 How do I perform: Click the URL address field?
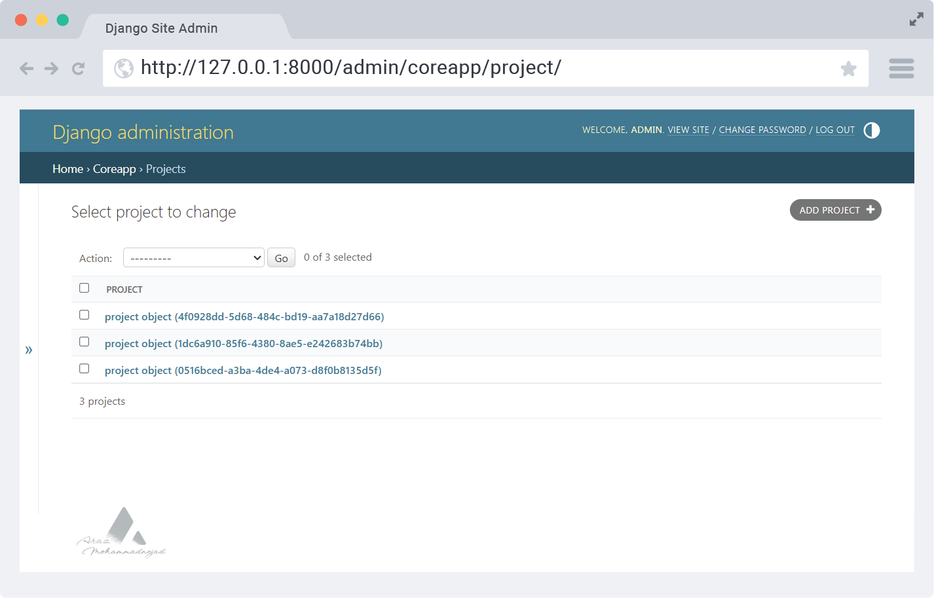tap(485, 68)
